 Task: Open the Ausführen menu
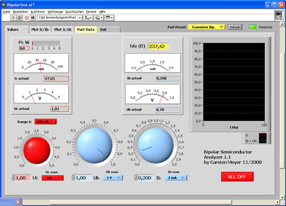(38, 12)
